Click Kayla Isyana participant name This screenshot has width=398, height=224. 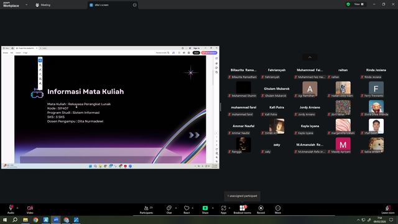[x=310, y=126]
